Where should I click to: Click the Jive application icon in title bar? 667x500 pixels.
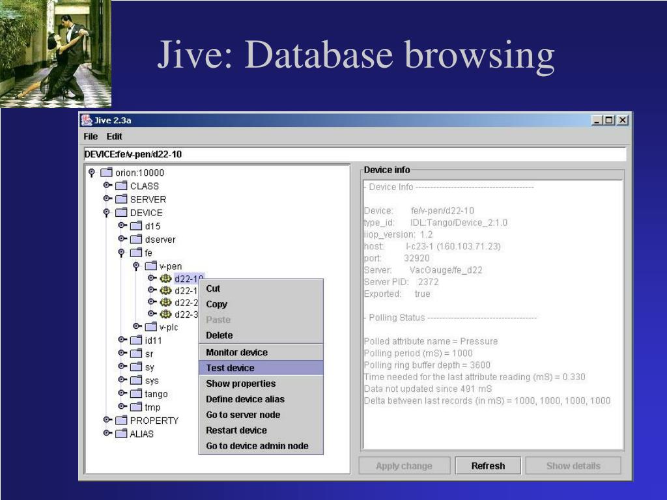point(87,120)
